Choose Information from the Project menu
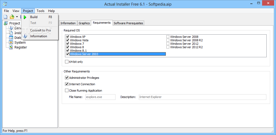Screen dimensions: 276x135 40,36
